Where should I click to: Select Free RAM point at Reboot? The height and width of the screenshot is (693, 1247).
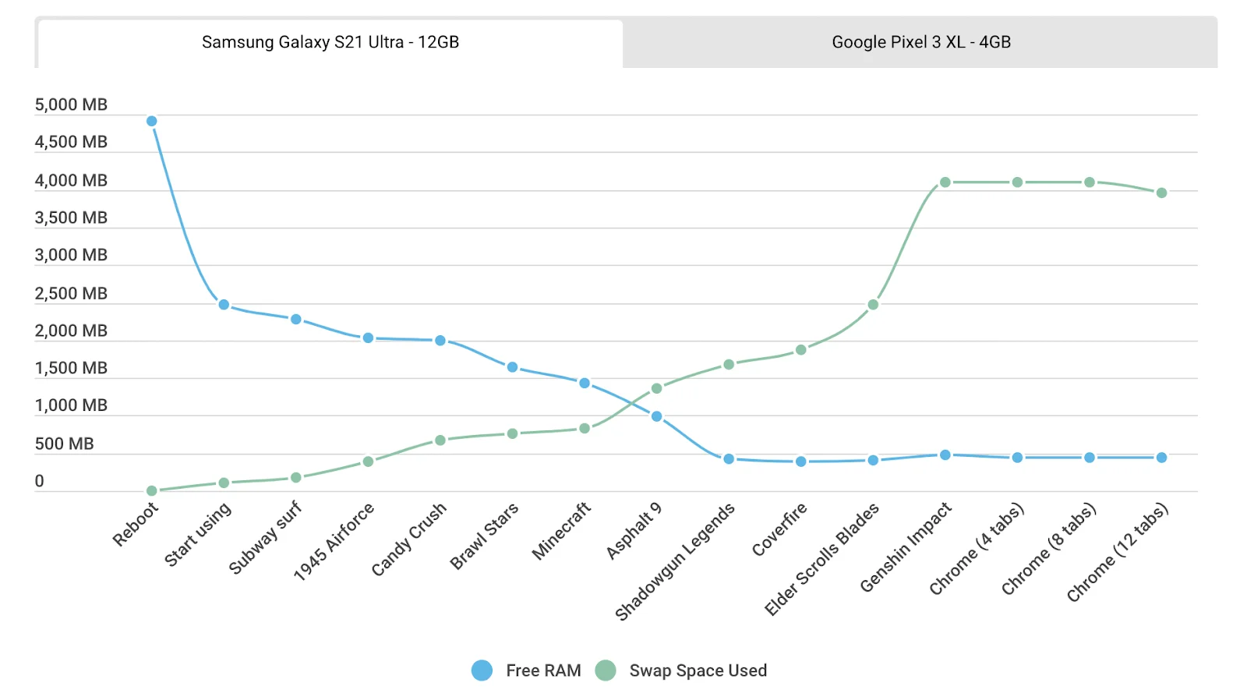(x=152, y=121)
